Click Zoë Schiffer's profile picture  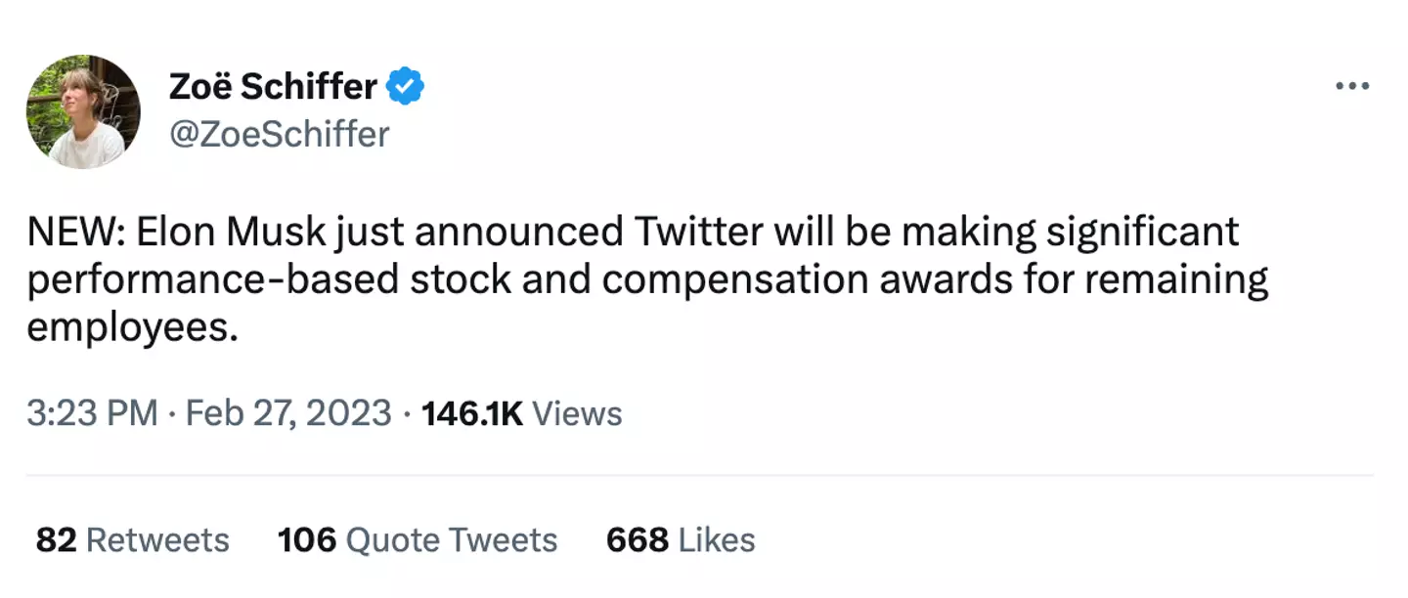[x=83, y=111]
